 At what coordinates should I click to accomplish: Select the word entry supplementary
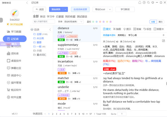pos(77,50)
